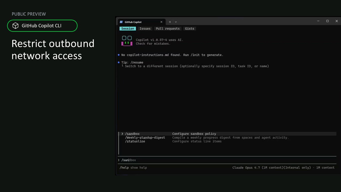The image size is (341, 192).
Task: Click the selection arrow beside /sandbox
Action: [x=122, y=134]
